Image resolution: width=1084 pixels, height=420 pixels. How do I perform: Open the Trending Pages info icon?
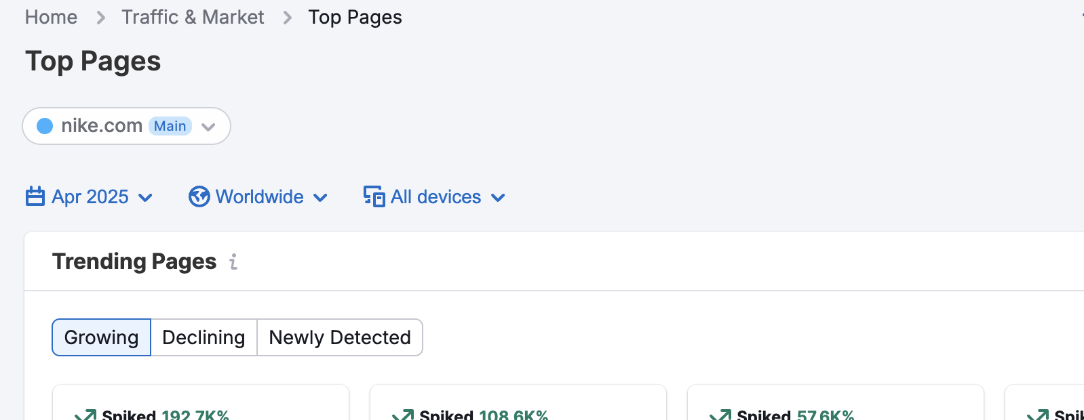[233, 261]
